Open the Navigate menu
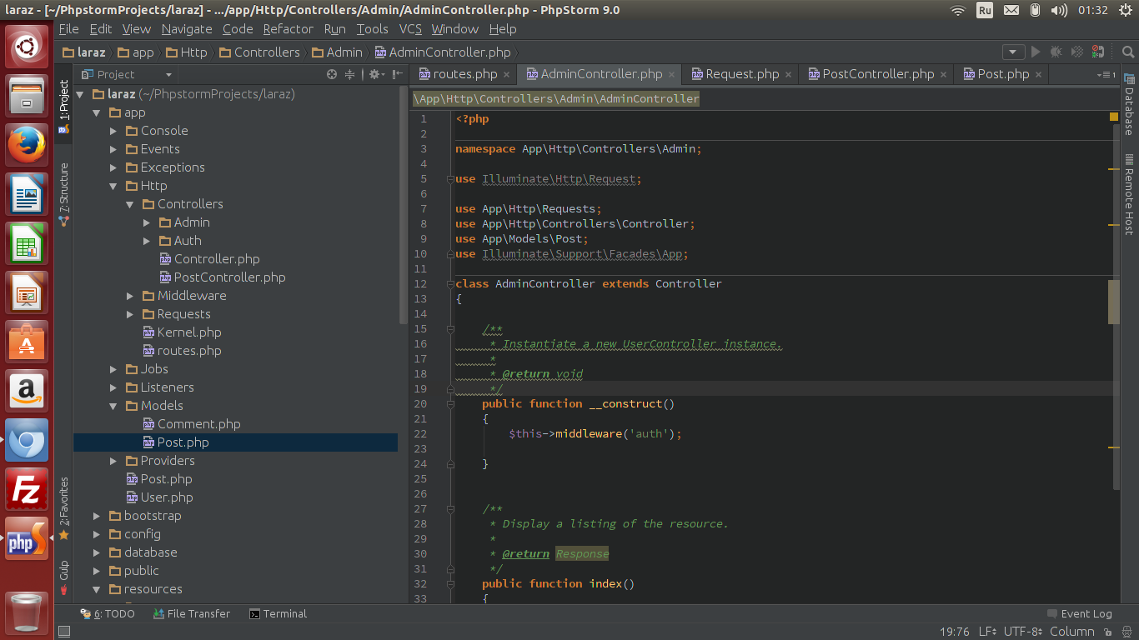Viewport: 1139px width, 640px height. click(187, 28)
